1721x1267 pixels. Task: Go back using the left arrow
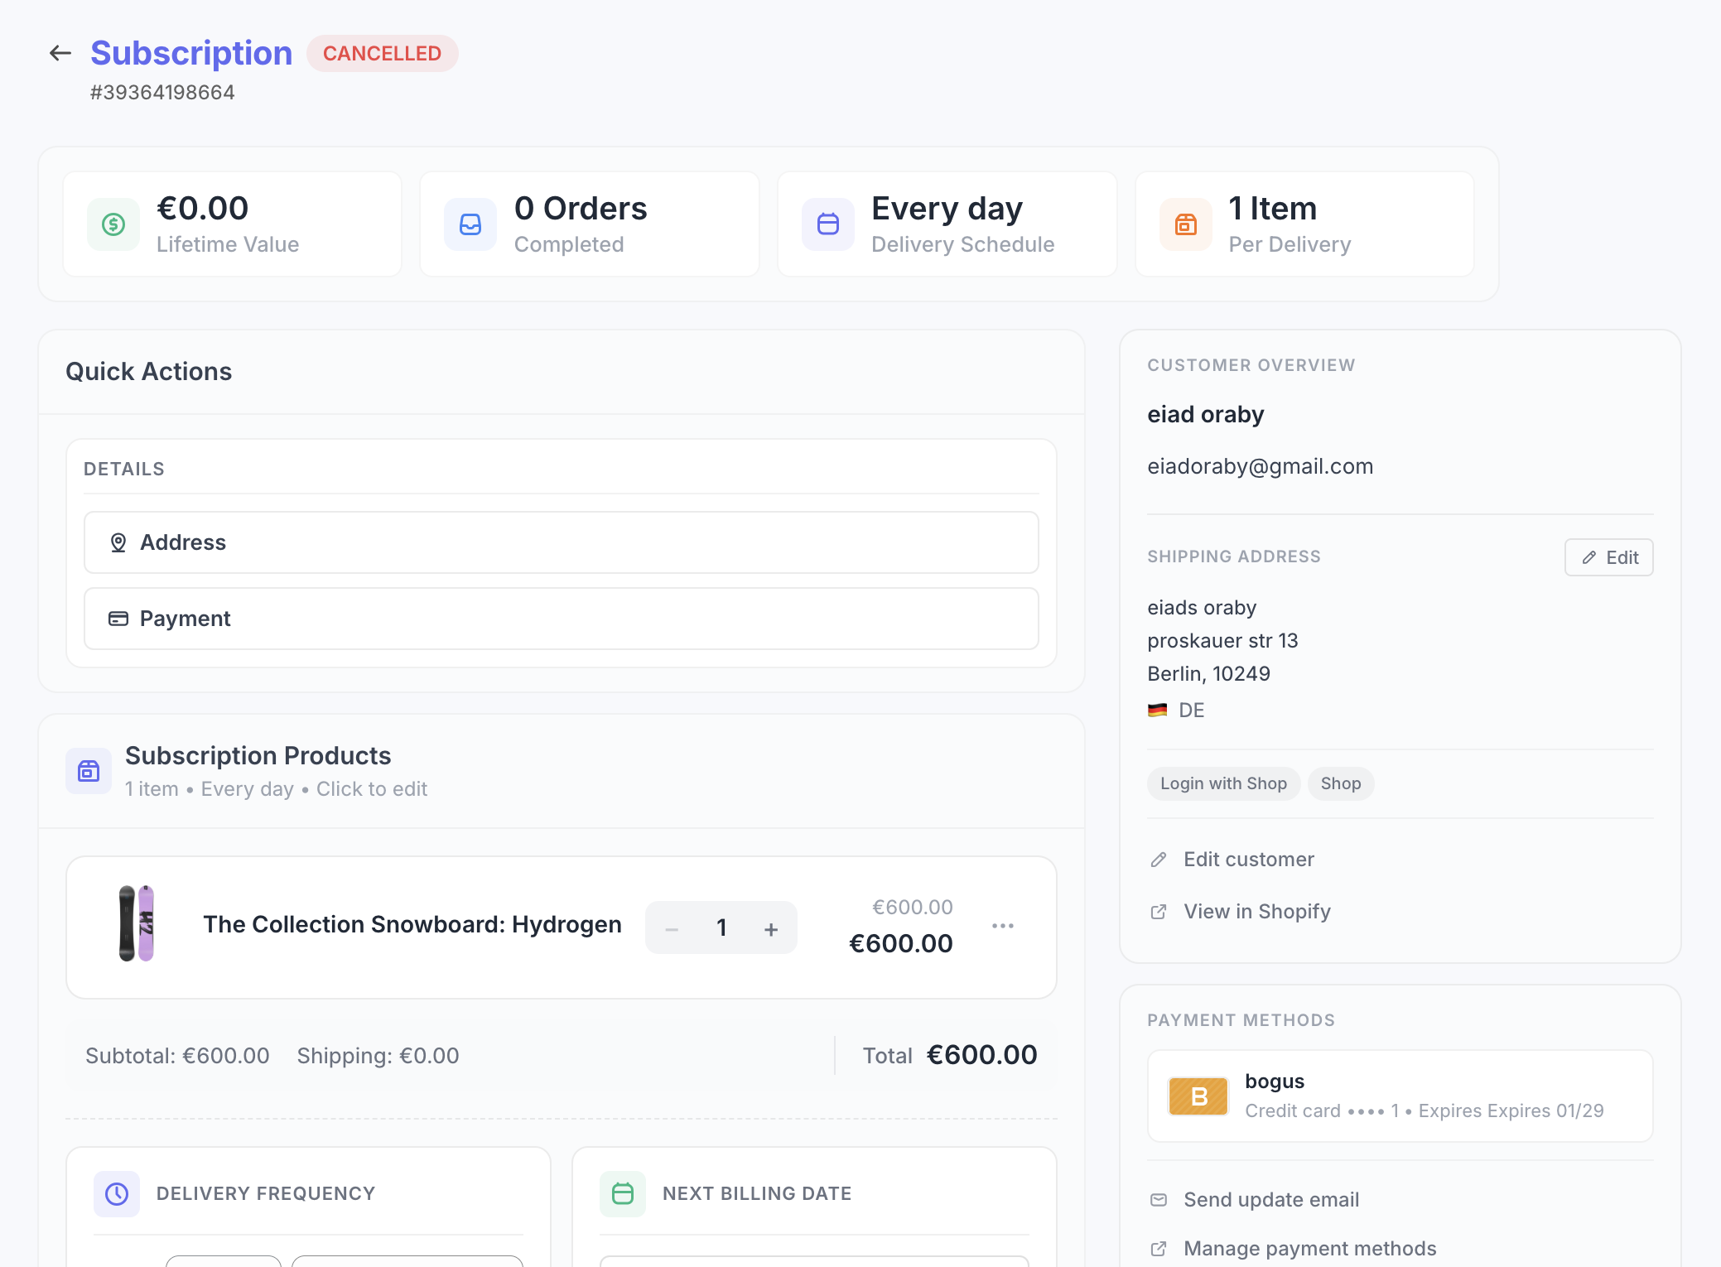point(60,54)
